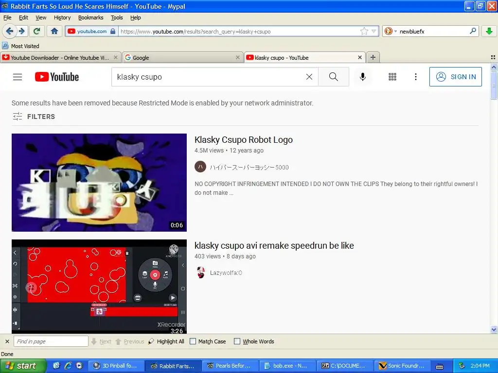Open the bob.exe taskbar window
Screen dimensions: 498x373
(287, 366)
